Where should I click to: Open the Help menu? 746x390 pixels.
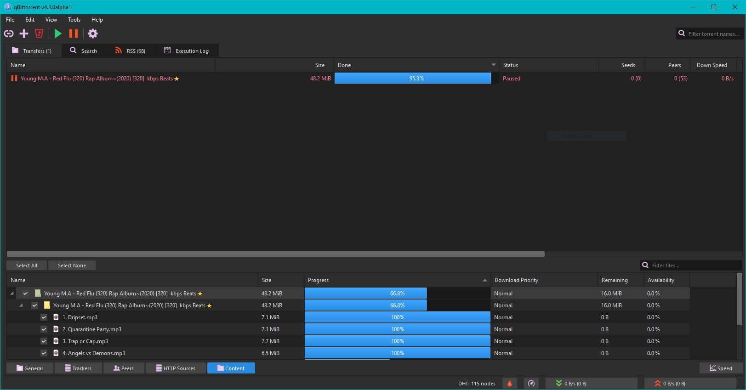click(97, 20)
